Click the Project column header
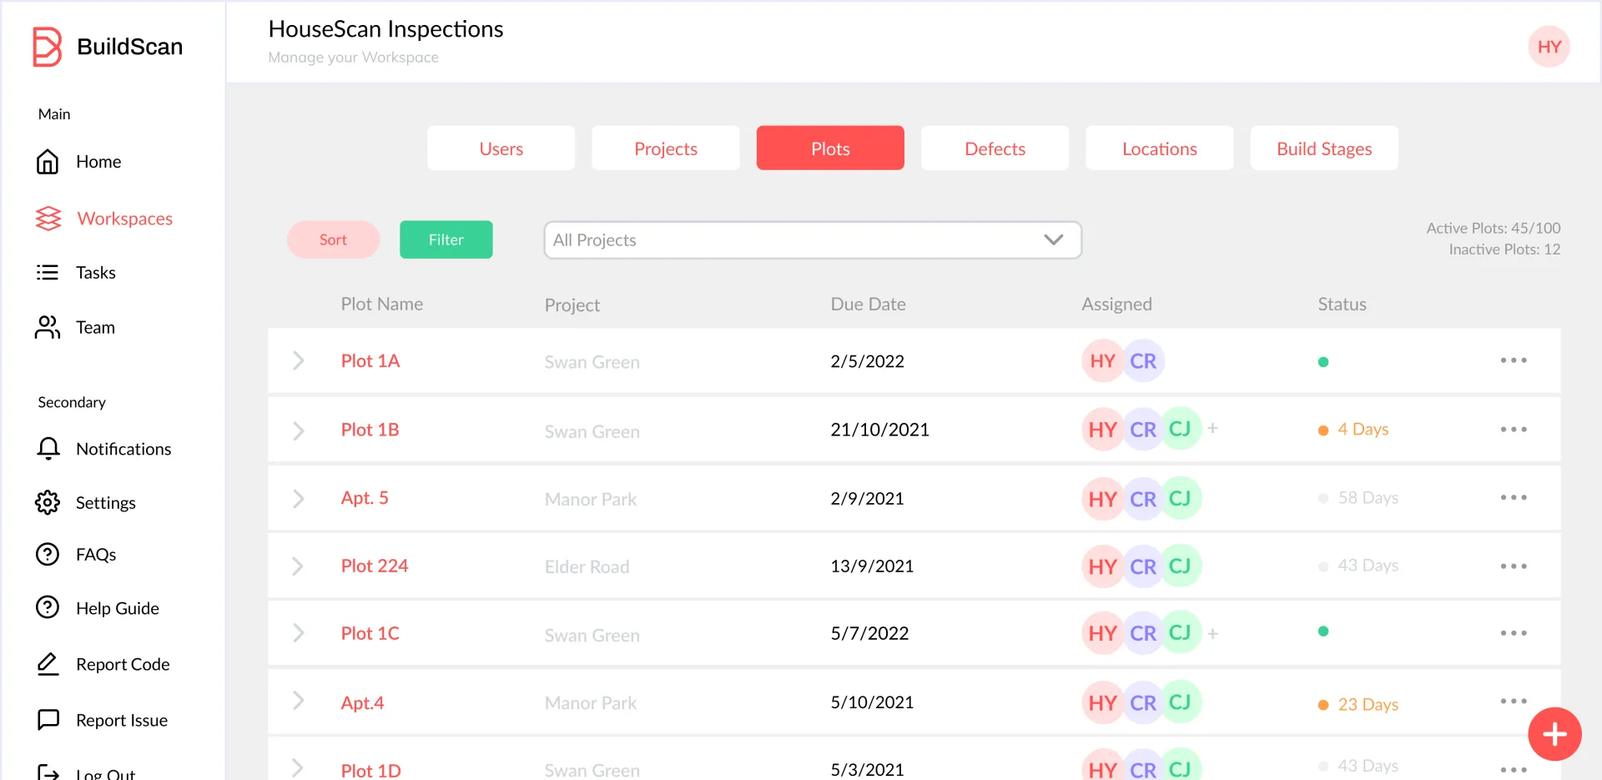1602x780 pixels. coord(572,305)
